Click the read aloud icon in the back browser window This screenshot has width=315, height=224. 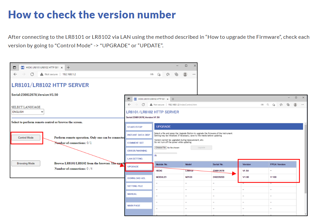(x=152, y=74)
